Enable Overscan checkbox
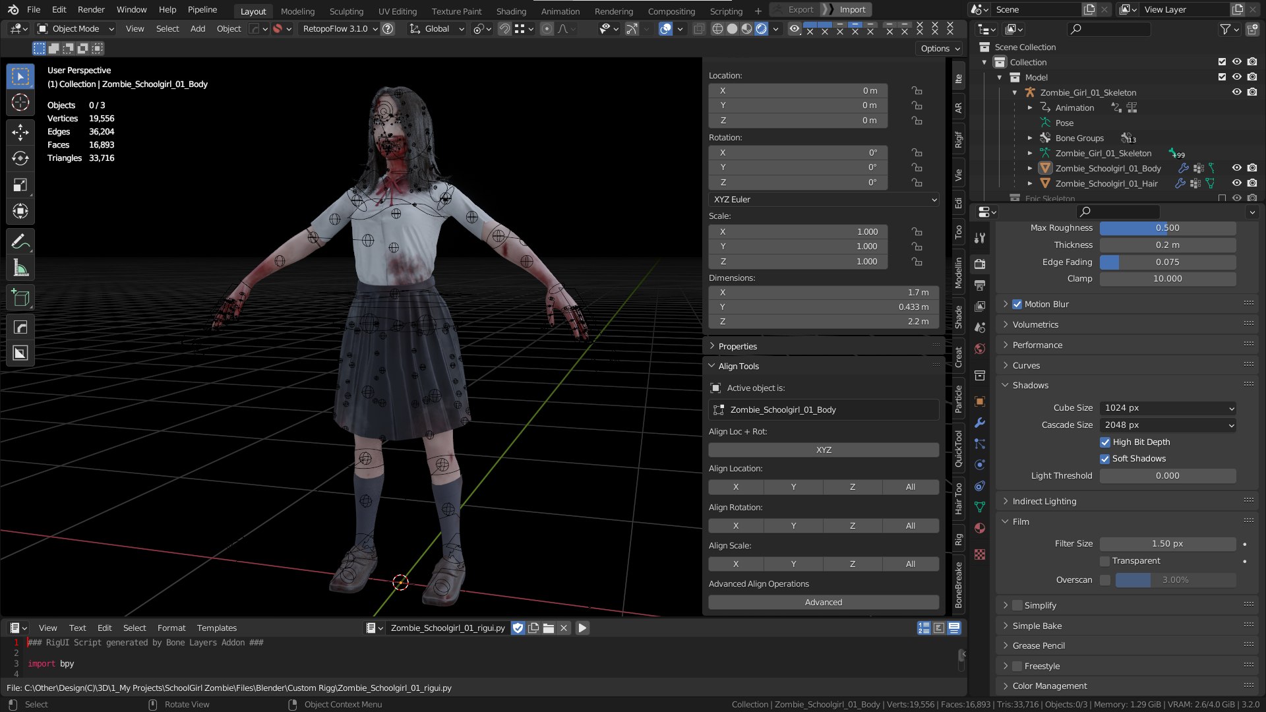The image size is (1266, 712). pyautogui.click(x=1105, y=580)
